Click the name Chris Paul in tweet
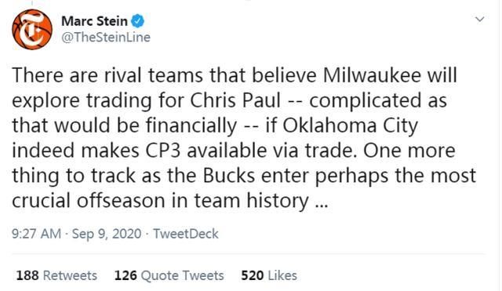Image resolution: width=502 pixels, height=291 pixels. click(235, 100)
